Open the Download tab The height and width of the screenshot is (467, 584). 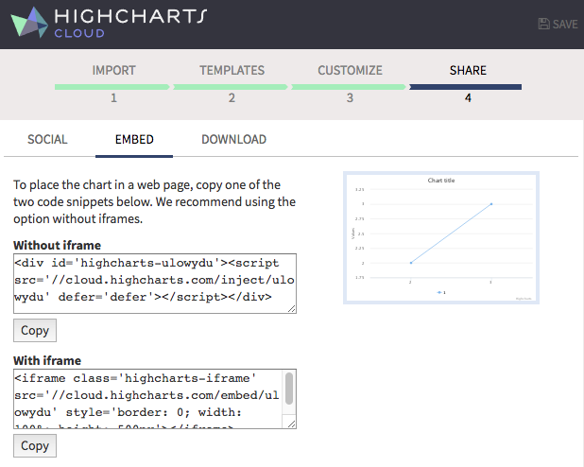pyautogui.click(x=234, y=139)
